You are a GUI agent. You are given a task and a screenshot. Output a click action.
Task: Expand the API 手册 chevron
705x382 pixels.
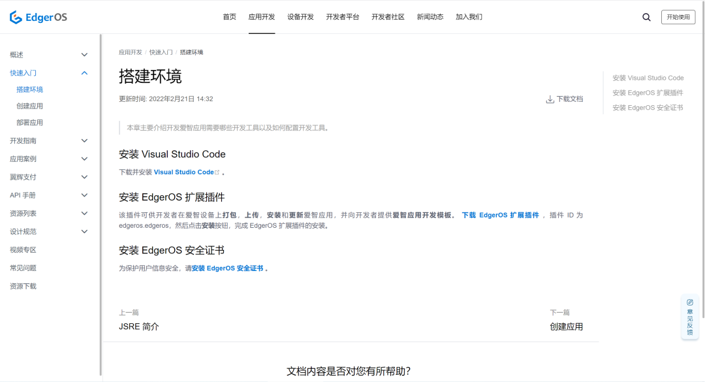[84, 195]
